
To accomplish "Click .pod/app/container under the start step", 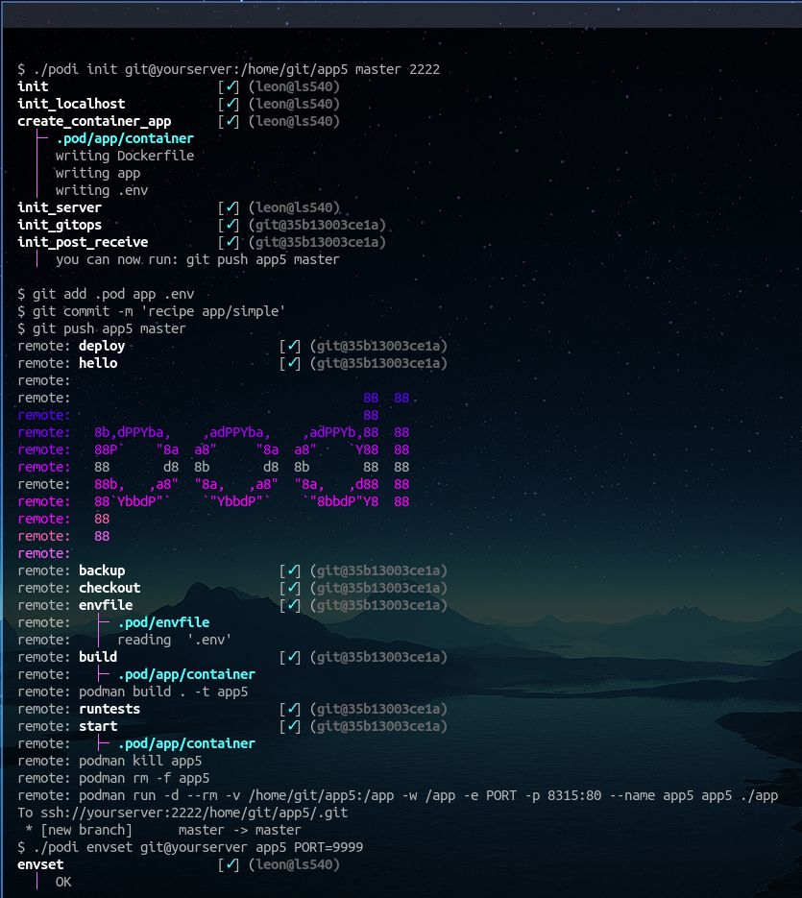I will coord(185,743).
